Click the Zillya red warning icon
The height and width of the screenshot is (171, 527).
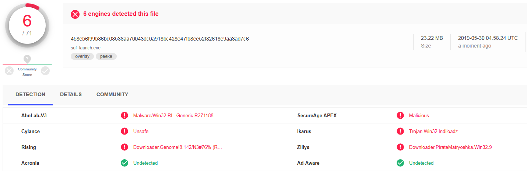[400, 147]
